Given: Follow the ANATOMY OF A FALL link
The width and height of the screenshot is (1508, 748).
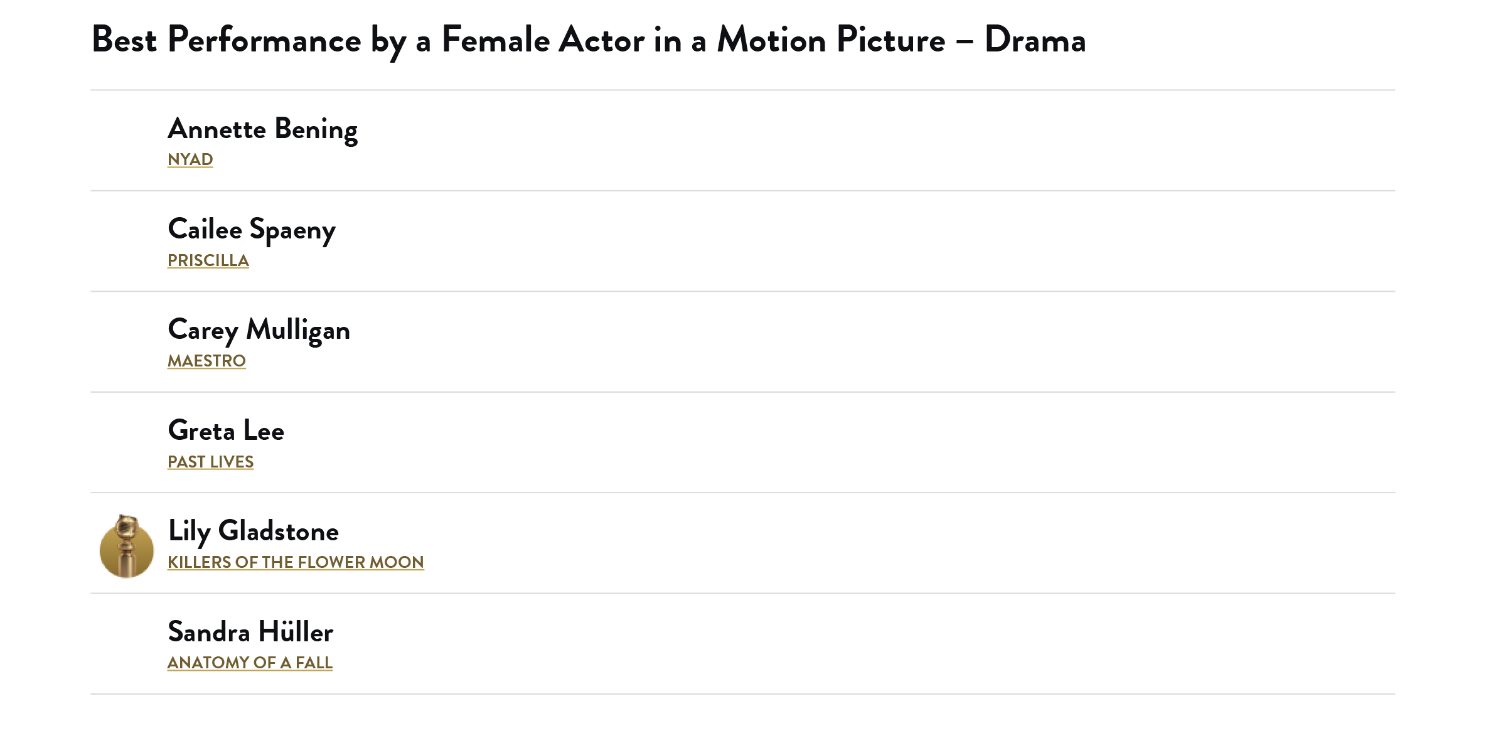Looking at the screenshot, I should pos(250,663).
